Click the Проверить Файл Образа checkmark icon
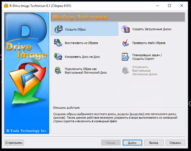Screen dimensions: 191x151 [125, 43]
